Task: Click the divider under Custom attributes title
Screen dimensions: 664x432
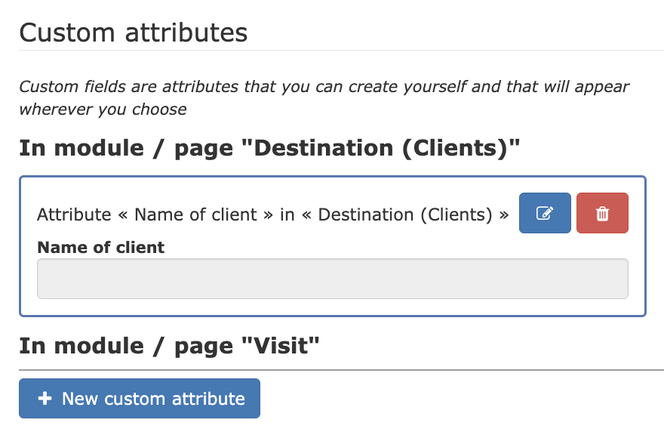Action: click(x=341, y=51)
